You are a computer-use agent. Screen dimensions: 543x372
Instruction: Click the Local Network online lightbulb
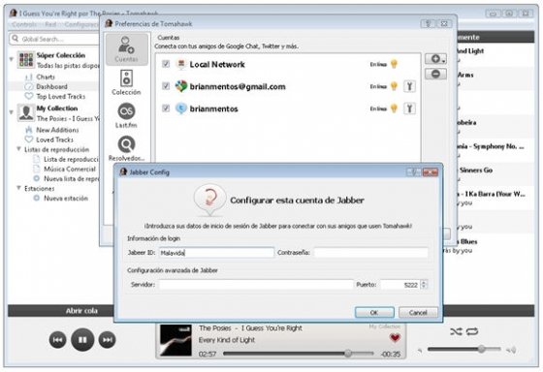pyautogui.click(x=394, y=64)
